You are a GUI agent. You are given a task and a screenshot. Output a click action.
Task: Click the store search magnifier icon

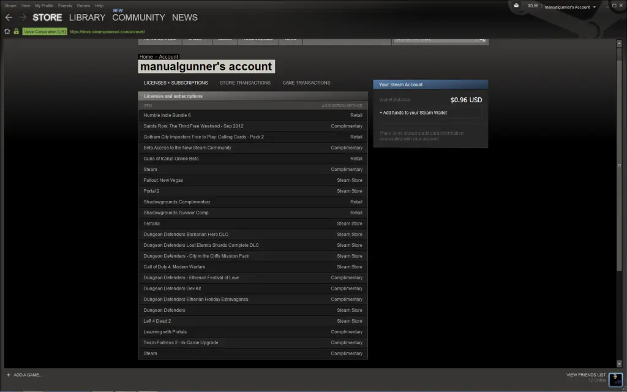(x=482, y=39)
